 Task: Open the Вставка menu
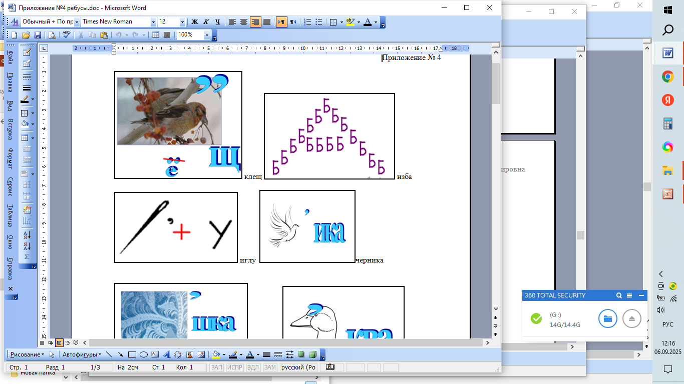click(x=10, y=129)
